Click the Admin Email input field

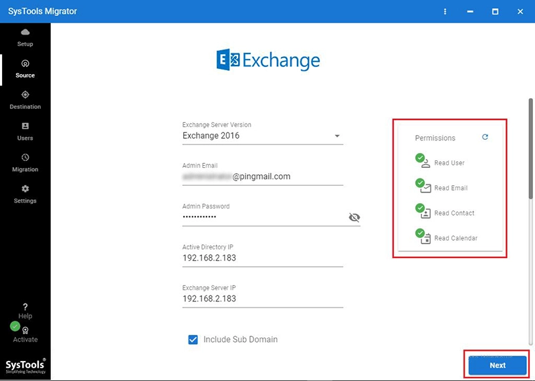pos(263,176)
